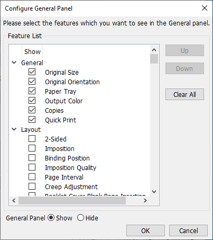Click the horizontal scrollbar left arrow
The height and width of the screenshot is (240, 213).
point(14,201)
